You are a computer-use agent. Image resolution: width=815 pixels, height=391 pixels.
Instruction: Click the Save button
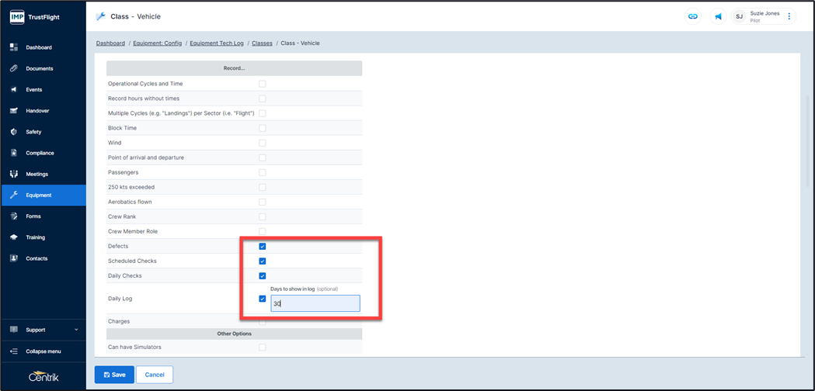[x=114, y=375]
